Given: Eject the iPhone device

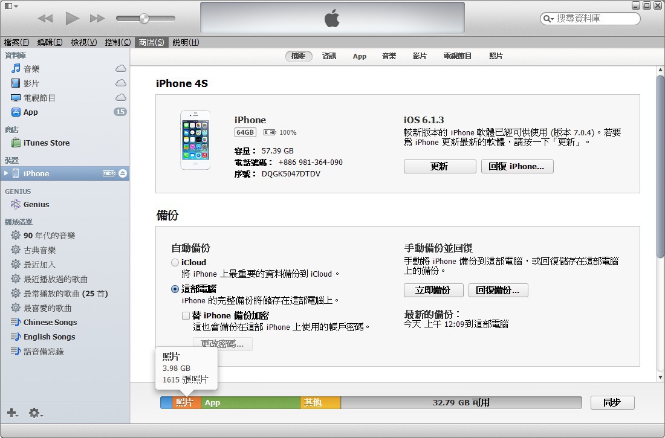Looking at the screenshot, I should pos(123,173).
